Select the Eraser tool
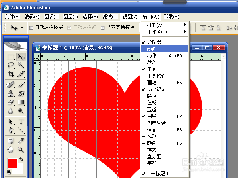 coord(11,102)
